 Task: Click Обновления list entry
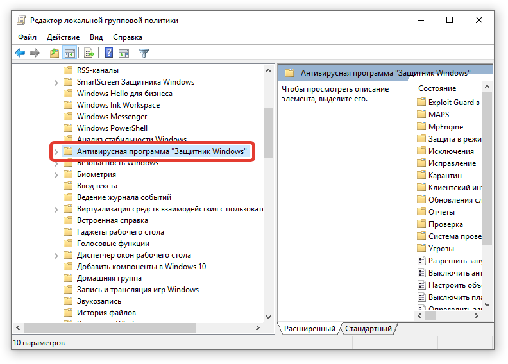coord(455,200)
